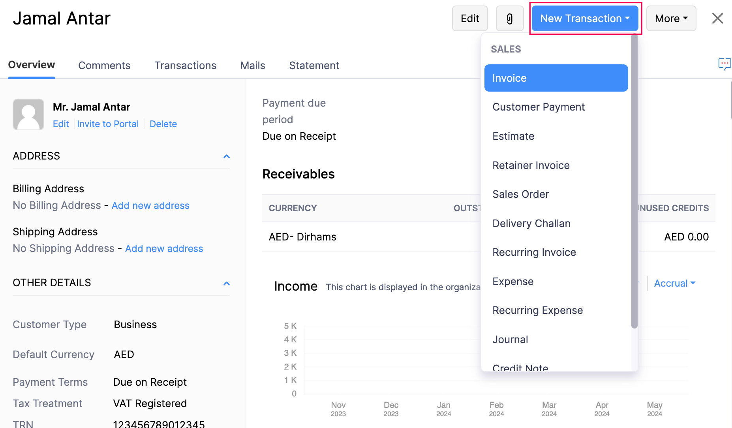
Task: Open the Accrual basis dropdown
Action: pyautogui.click(x=674, y=283)
